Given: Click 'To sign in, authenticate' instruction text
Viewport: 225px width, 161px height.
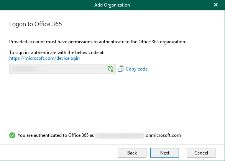Looking at the screenshot, I should click(x=57, y=53).
